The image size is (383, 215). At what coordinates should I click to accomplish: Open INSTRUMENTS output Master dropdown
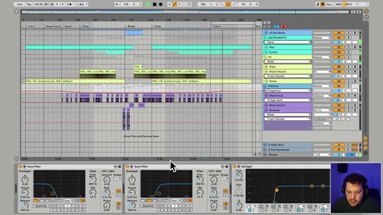[x=322, y=38]
